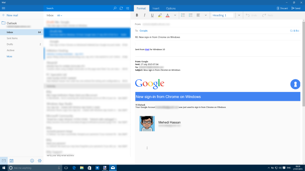
Task: Show hidden system tray icons
Action: click(x=269, y=168)
